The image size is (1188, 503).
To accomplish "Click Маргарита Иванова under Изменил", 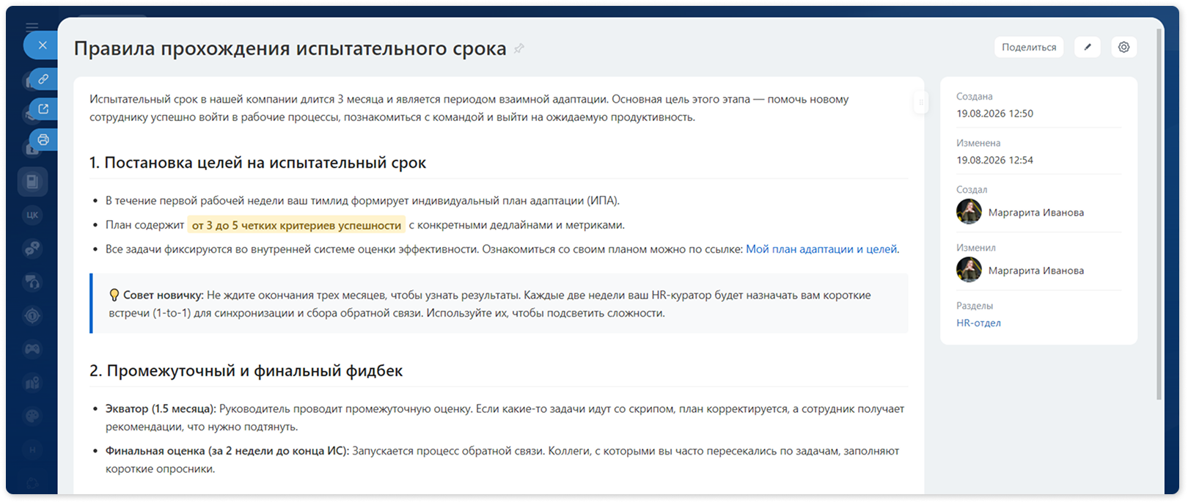I will tap(1035, 271).
